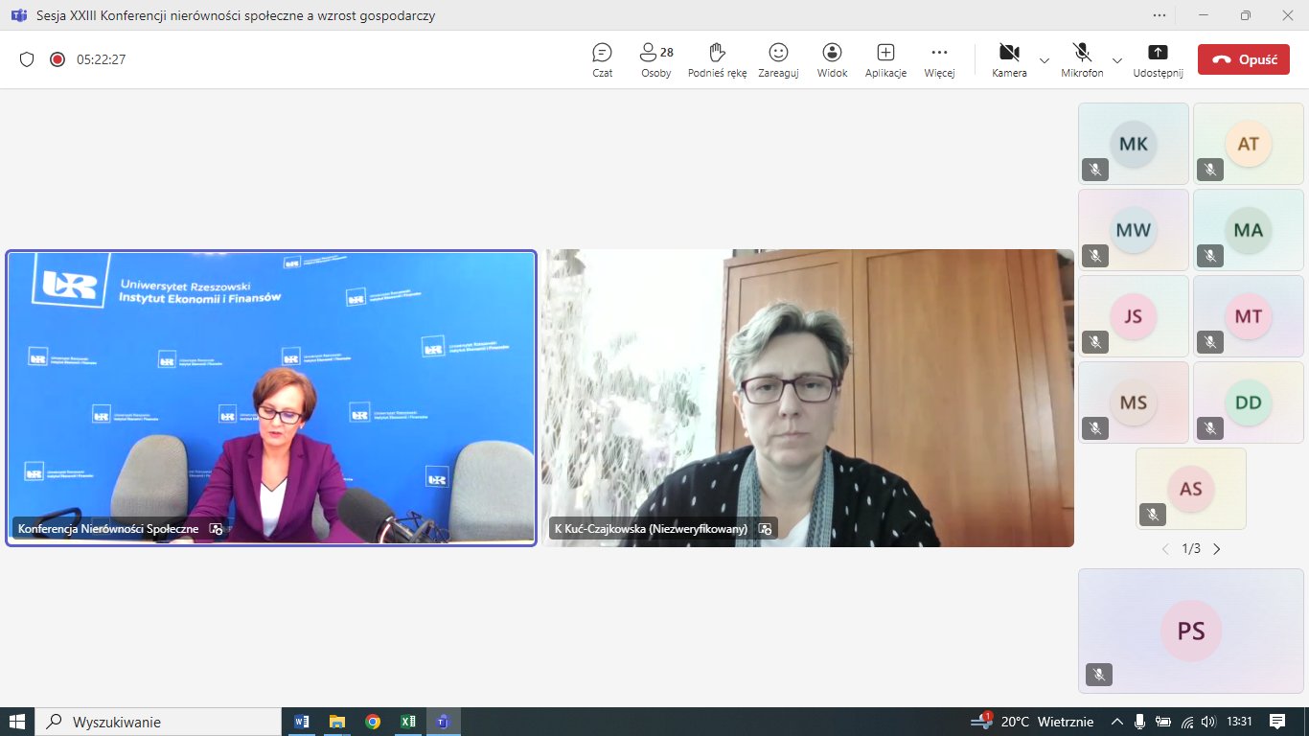Open the Więcej more options menu
The image size is (1309, 736).
click(939, 59)
